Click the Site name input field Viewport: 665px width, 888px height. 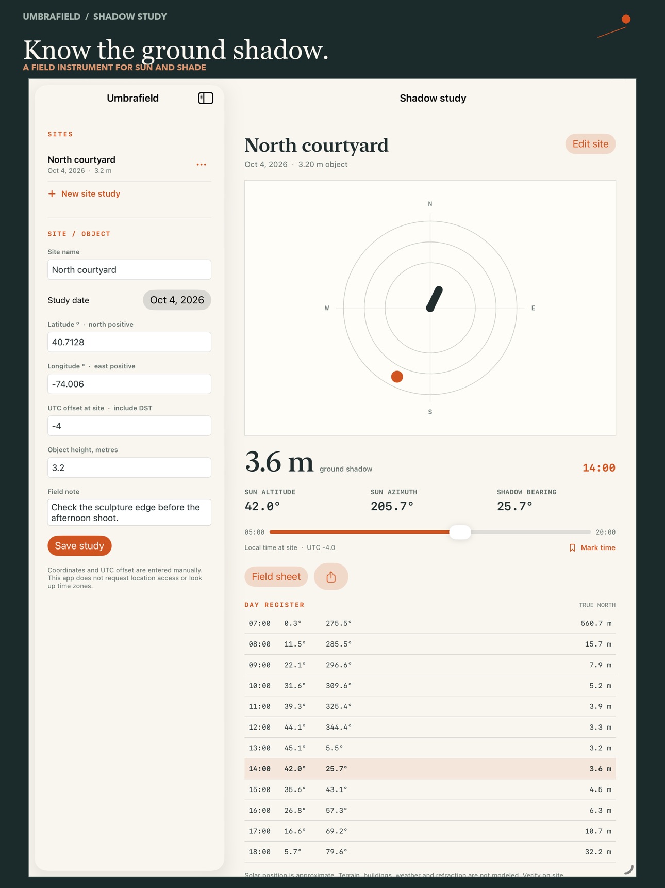[129, 270]
